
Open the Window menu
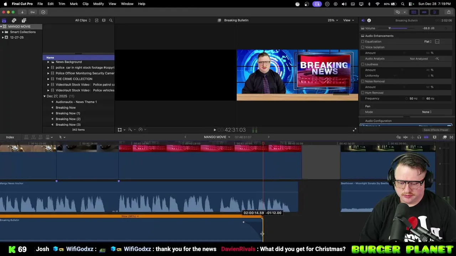[x=127, y=4]
